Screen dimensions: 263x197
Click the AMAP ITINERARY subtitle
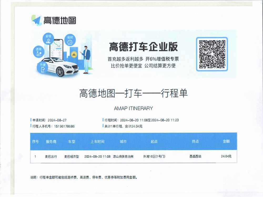(x=134, y=108)
